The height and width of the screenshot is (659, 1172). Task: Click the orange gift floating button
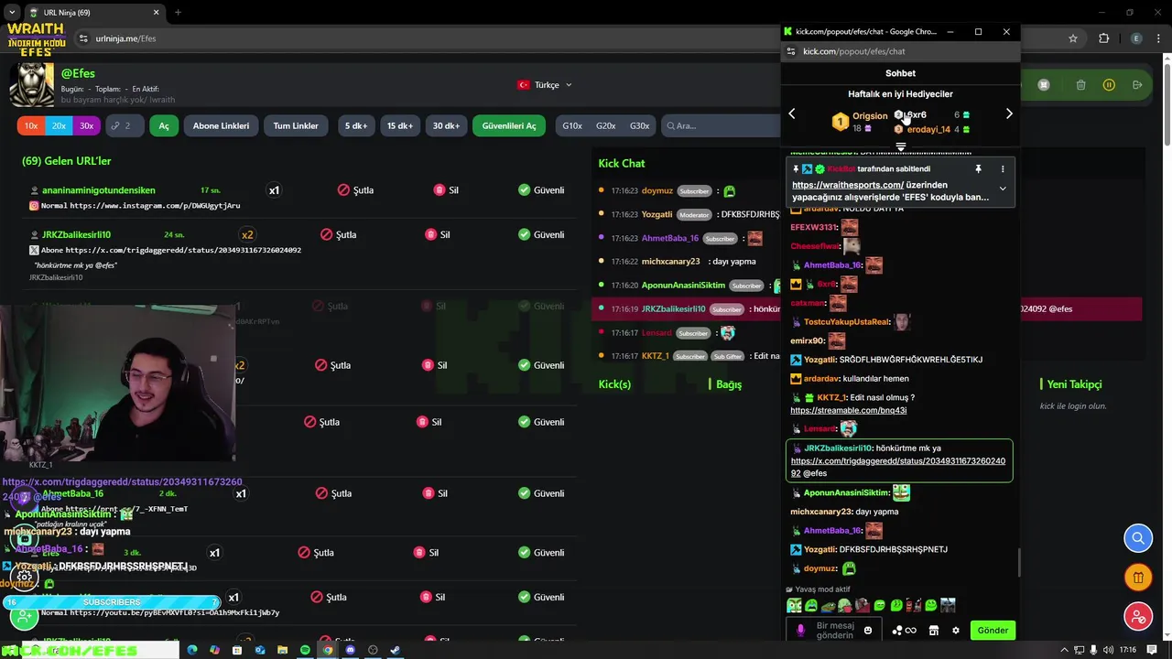point(1138,578)
